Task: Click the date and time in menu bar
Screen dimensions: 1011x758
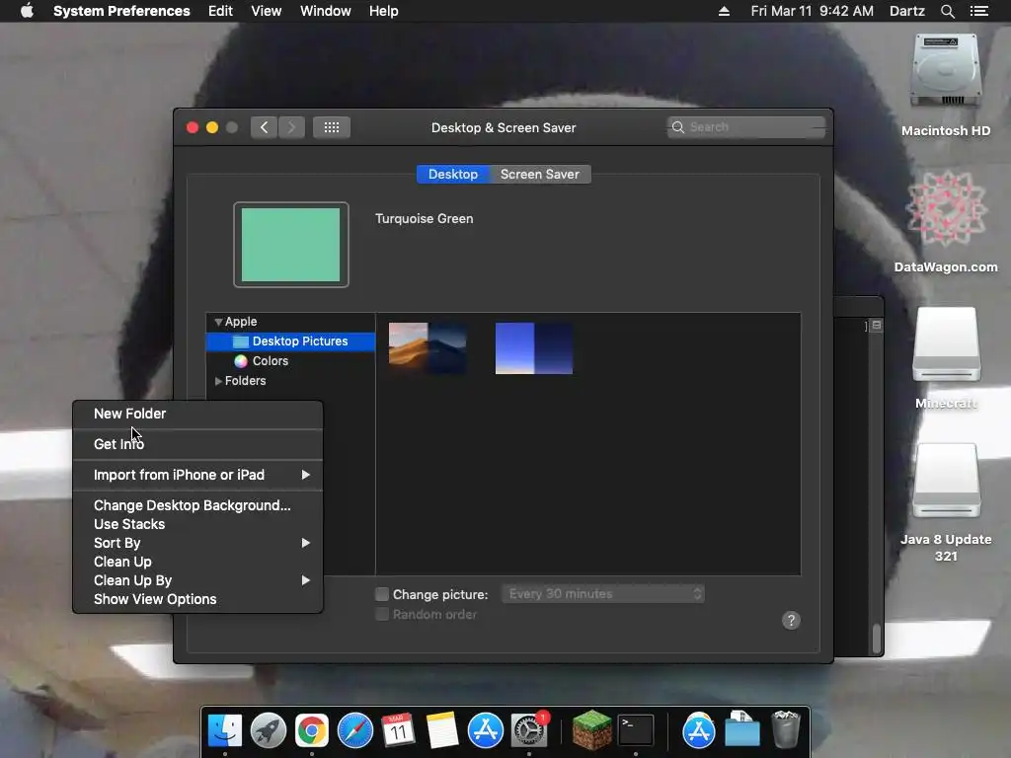Action: click(812, 11)
